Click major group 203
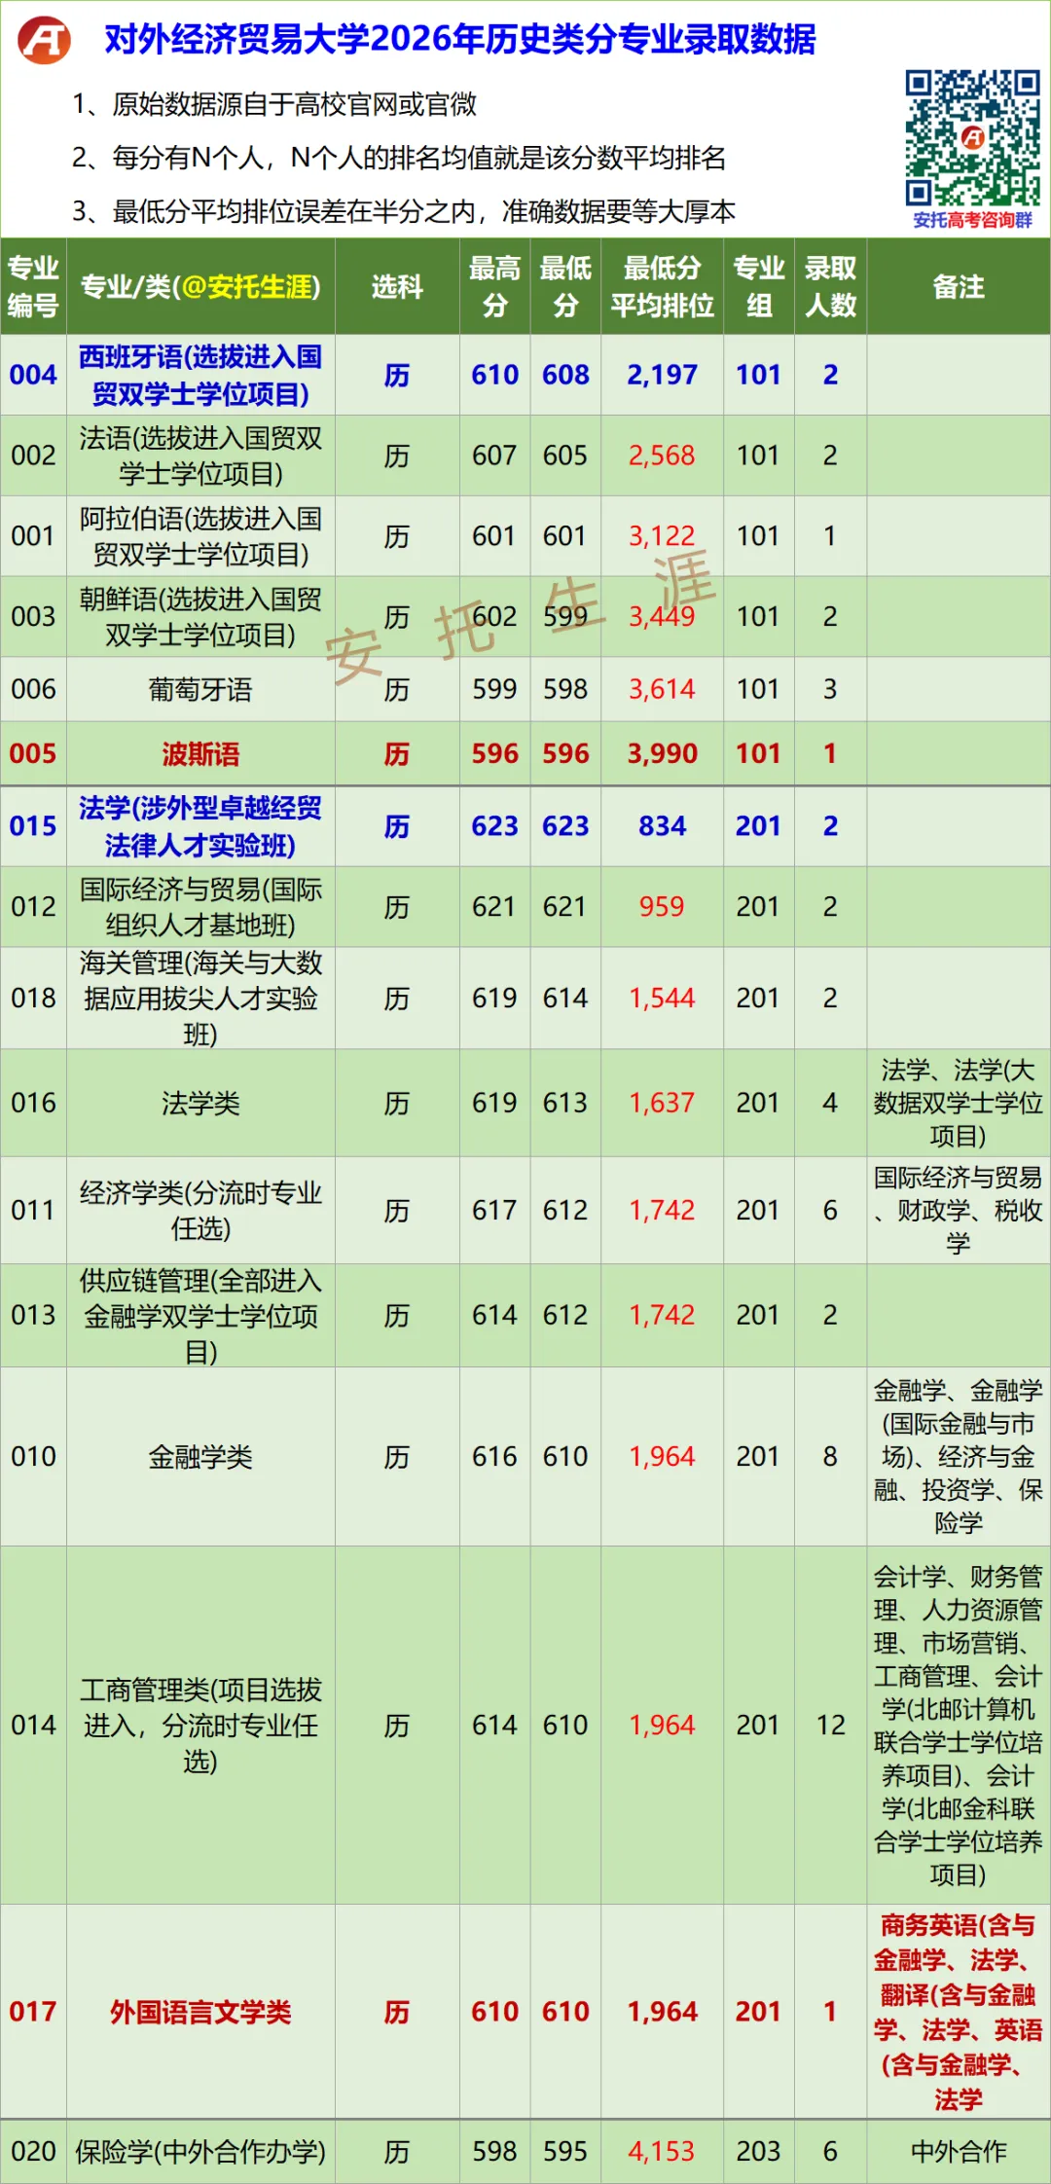This screenshot has width=1051, height=2184. (x=759, y=2152)
